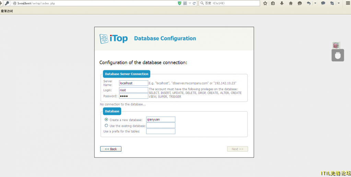Click the key icon beside the address

pyautogui.click(x=7, y=3)
